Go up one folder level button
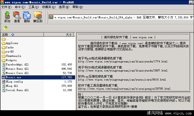This screenshot has height=116, width=194. 5,28
